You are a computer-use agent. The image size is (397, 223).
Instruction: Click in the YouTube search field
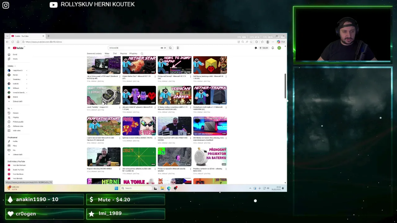(x=134, y=48)
